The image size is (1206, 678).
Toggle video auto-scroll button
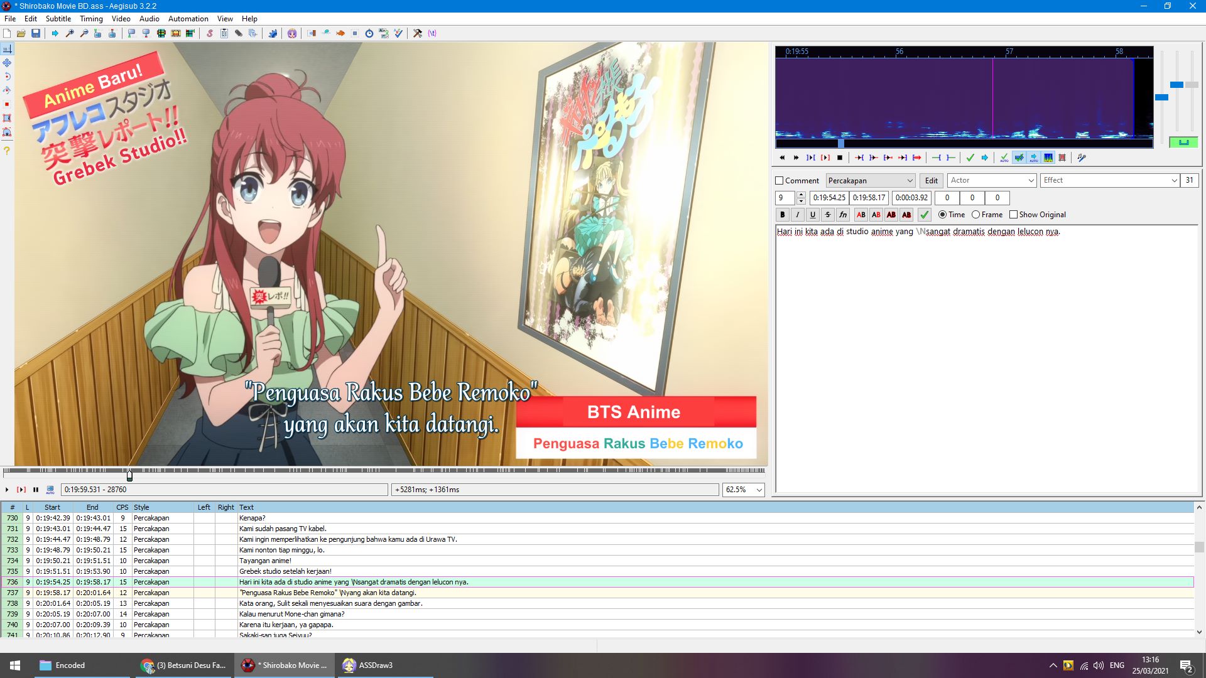pos(50,490)
